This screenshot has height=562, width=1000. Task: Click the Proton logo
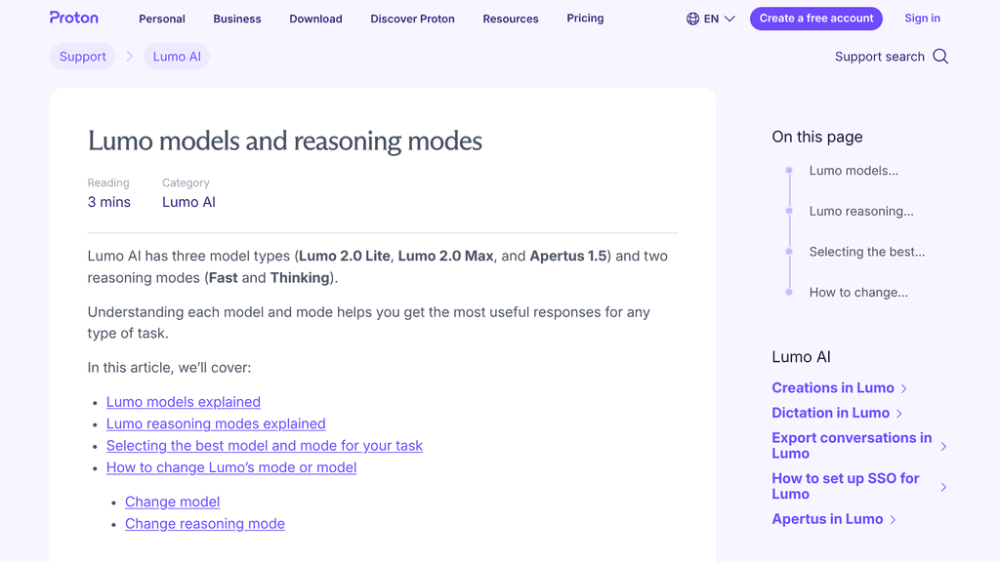(74, 18)
